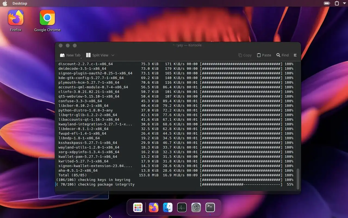Open Google Chrome from the desktop icon
This screenshot has width=348, height=218.
47,21
